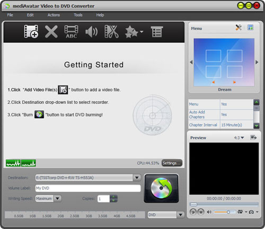Click the preview pop-out icon
265x229 pixels.
[x=253, y=137]
